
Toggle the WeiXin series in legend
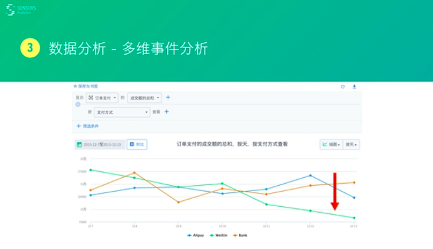(218, 235)
